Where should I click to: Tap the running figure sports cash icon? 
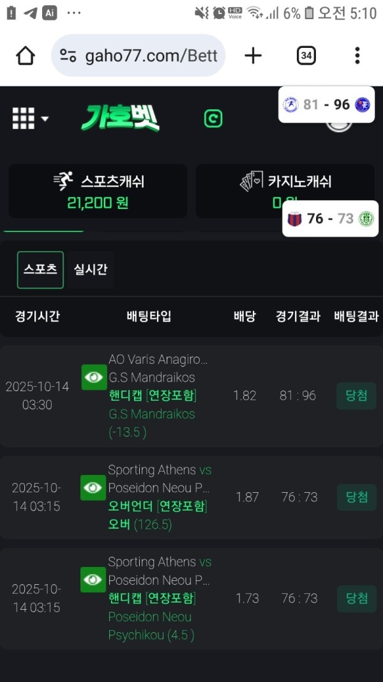[x=64, y=182]
